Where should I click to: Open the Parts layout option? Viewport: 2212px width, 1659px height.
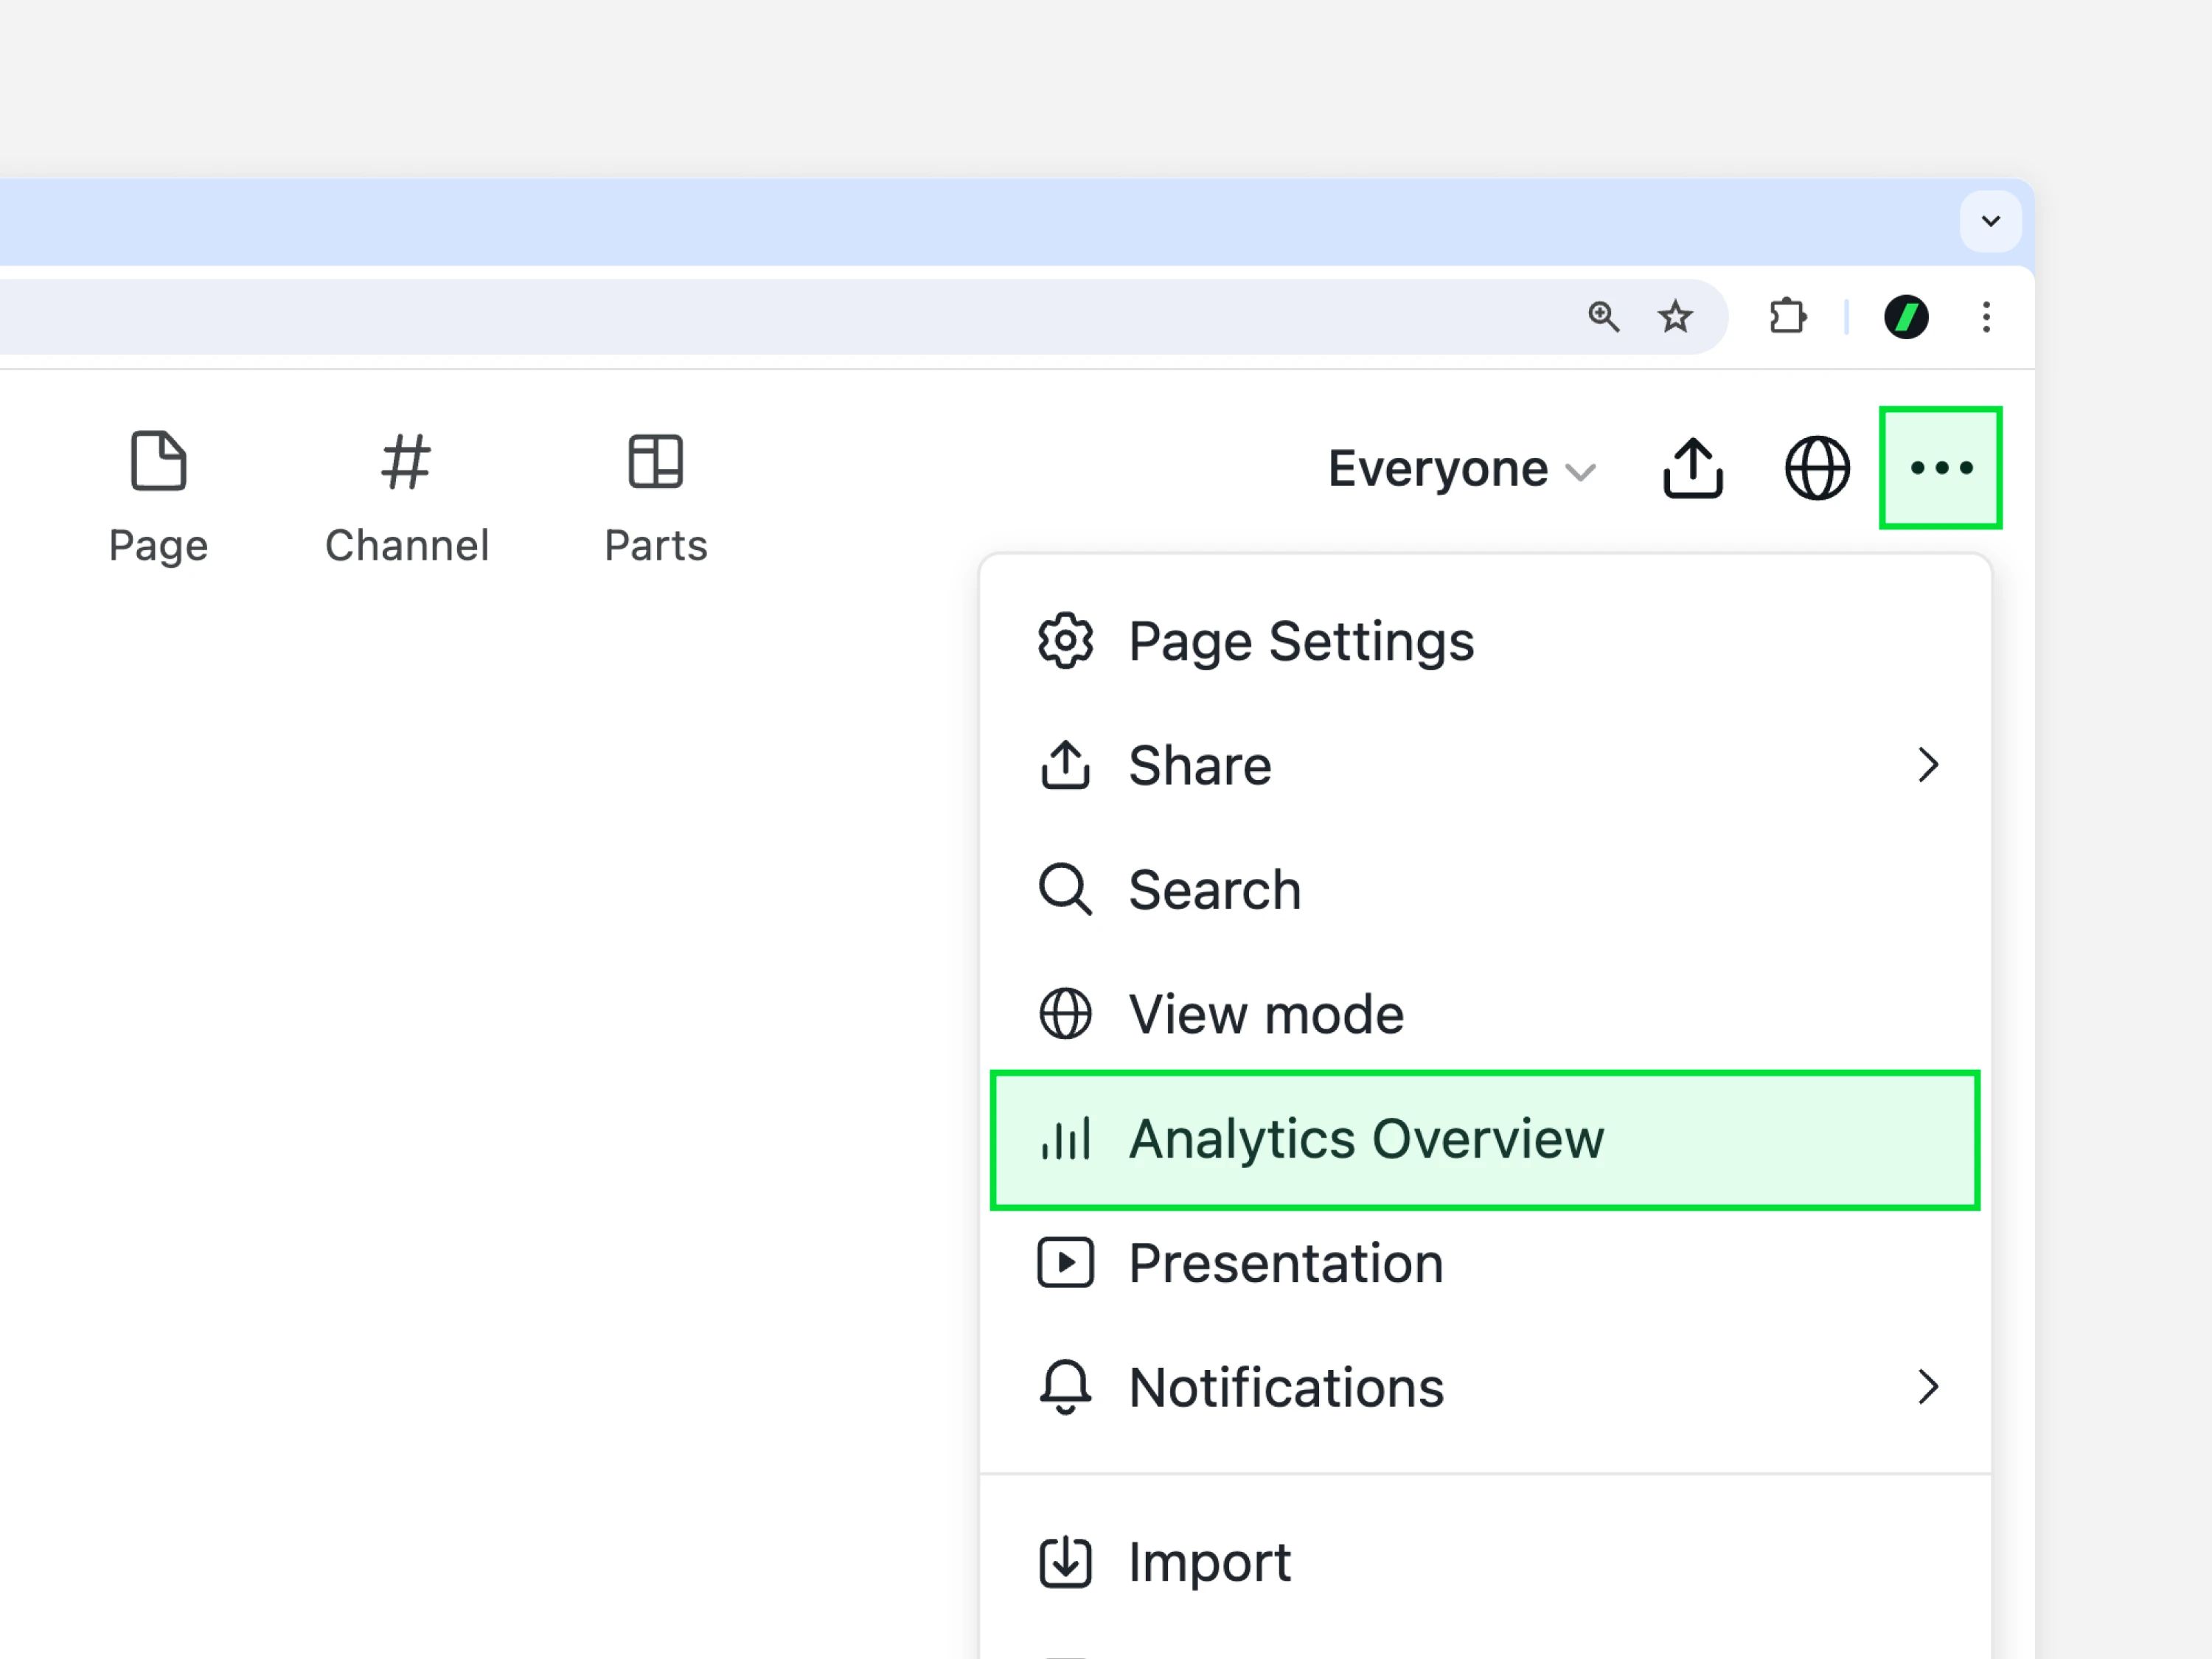point(656,498)
